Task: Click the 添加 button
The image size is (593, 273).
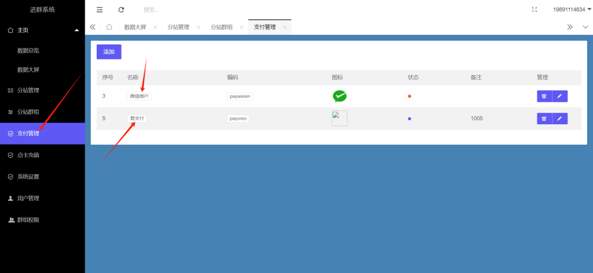Action: click(x=109, y=51)
